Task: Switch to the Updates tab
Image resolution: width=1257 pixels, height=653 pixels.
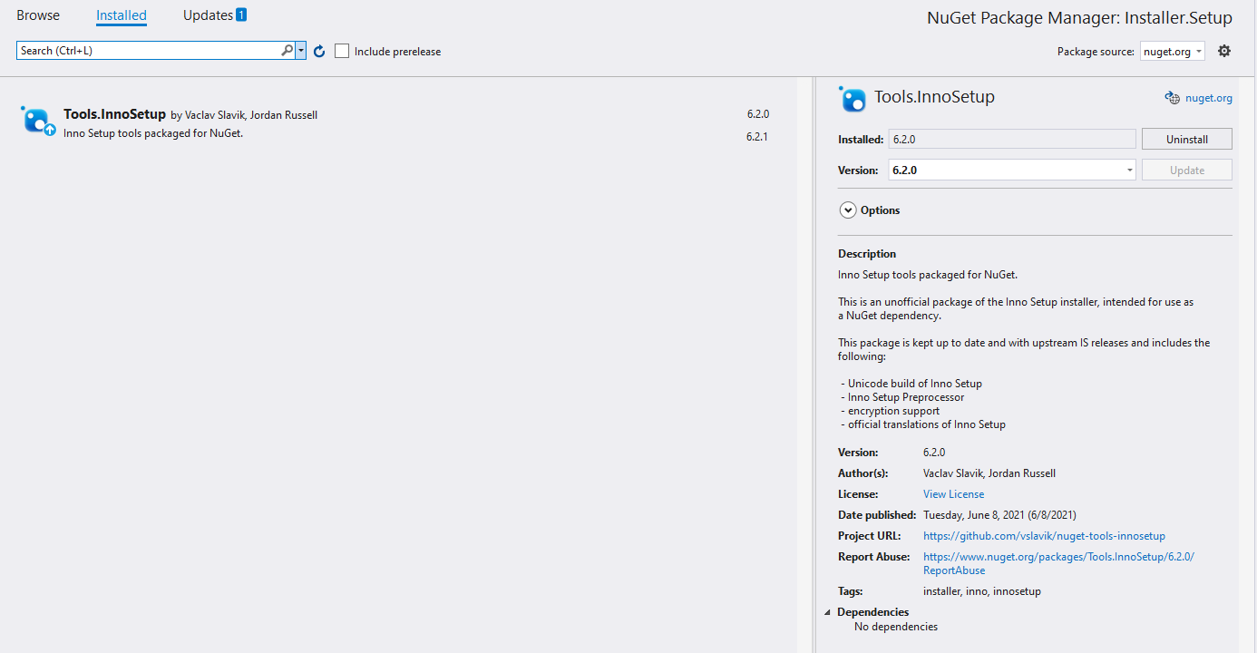Action: [207, 15]
